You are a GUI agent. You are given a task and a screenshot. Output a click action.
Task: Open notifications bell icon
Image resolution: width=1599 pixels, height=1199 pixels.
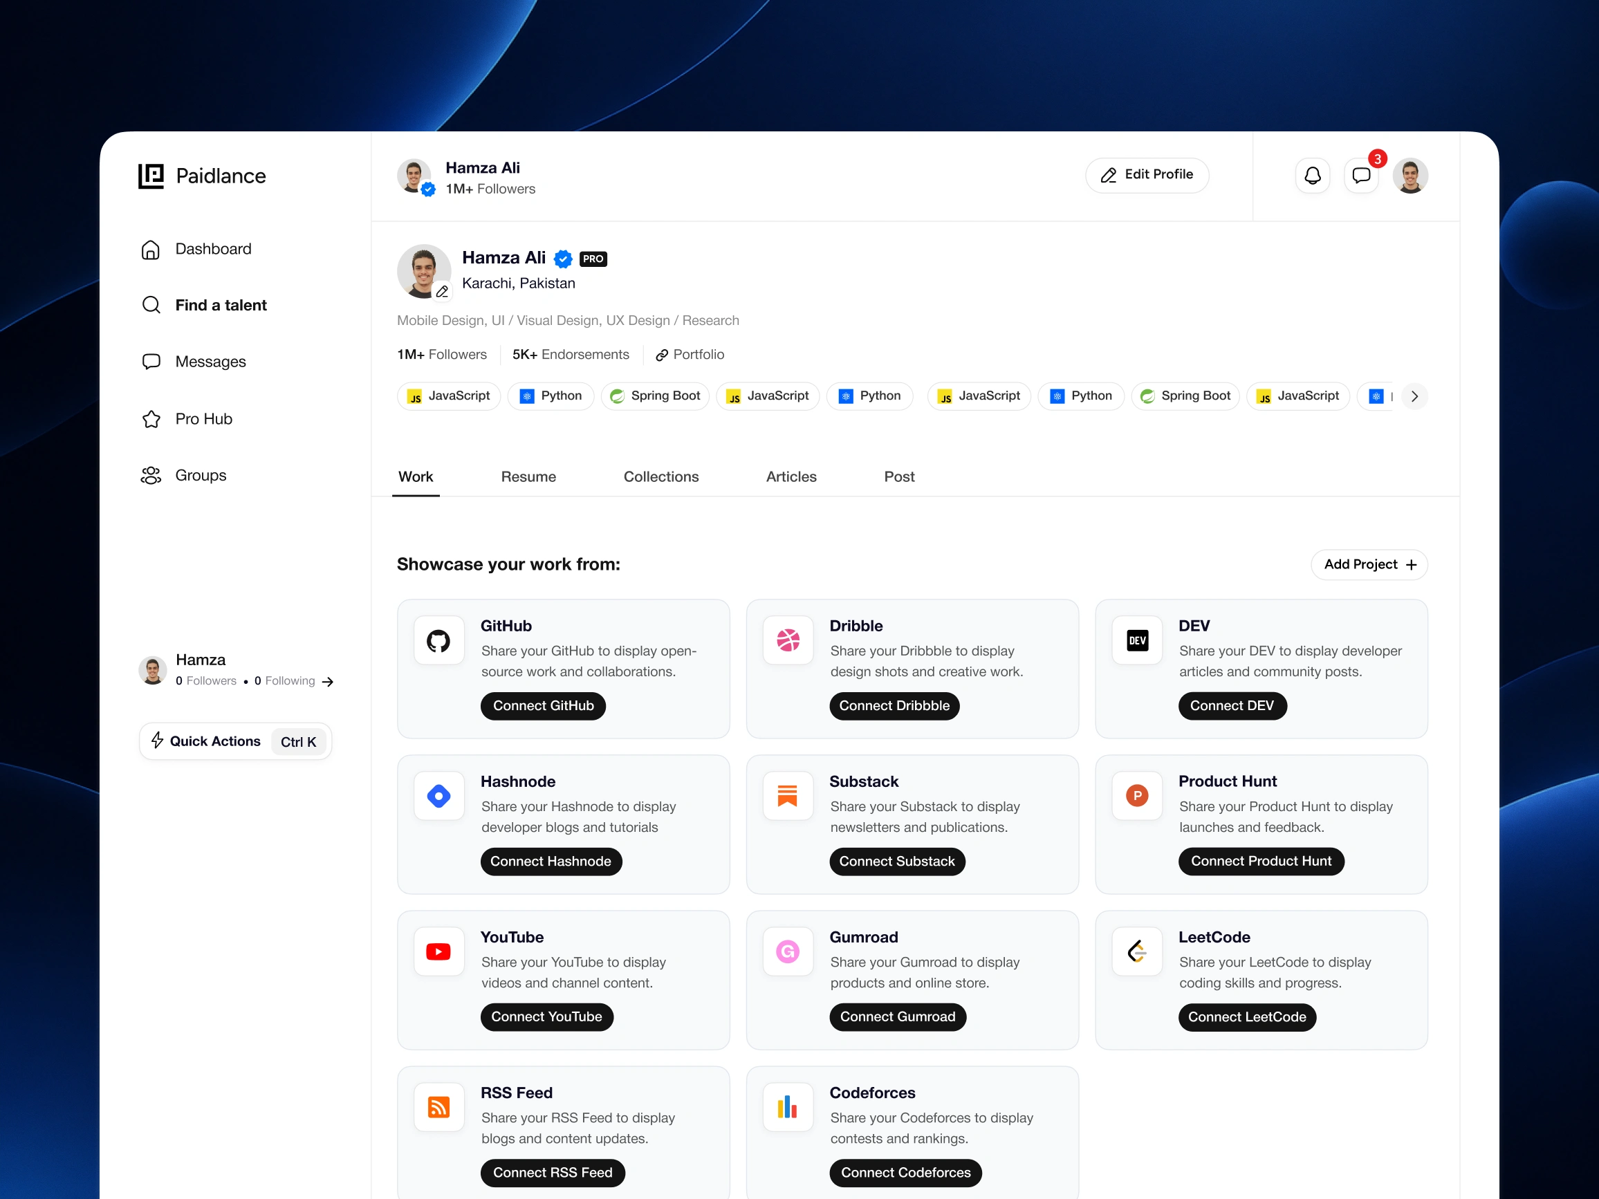[1312, 176]
